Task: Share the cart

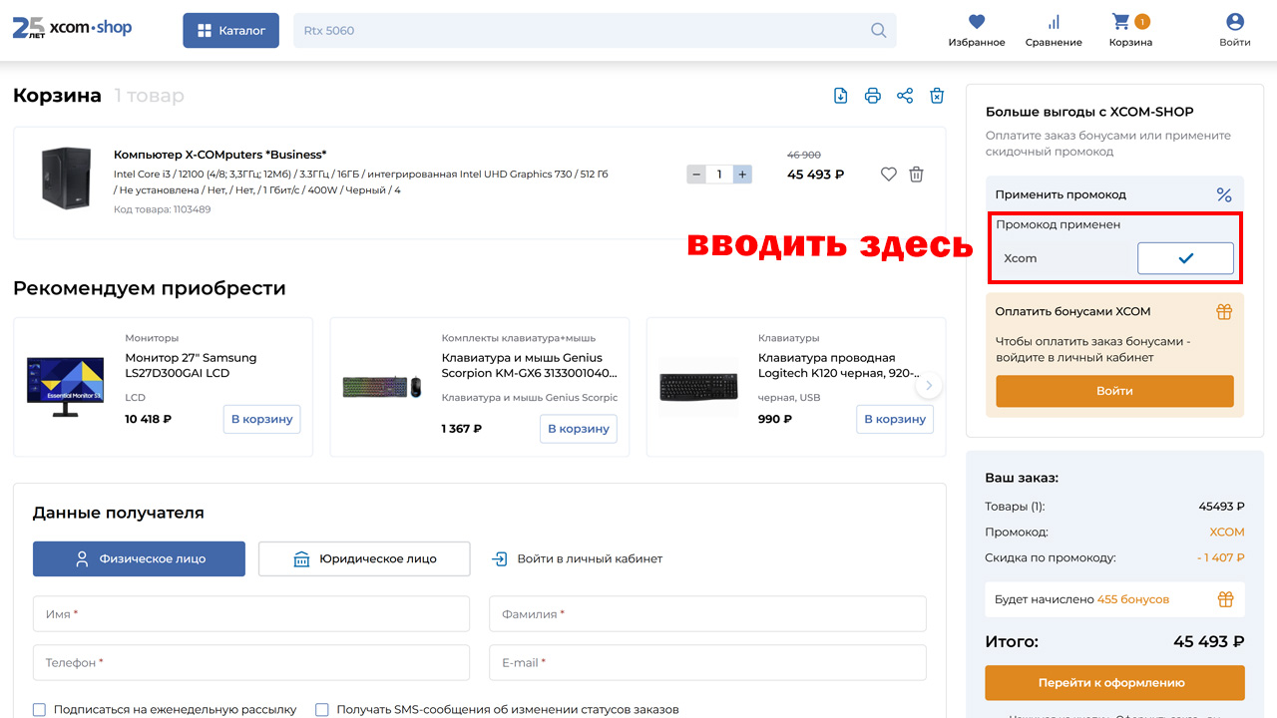Action: point(905,96)
